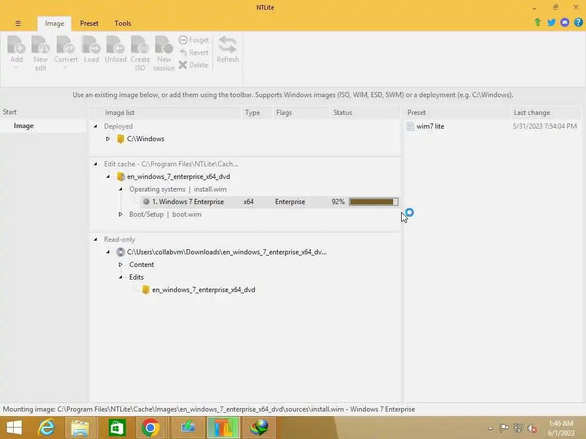Open the Convert button dropdown arrow
The image size is (586, 439).
pyautogui.click(x=65, y=68)
